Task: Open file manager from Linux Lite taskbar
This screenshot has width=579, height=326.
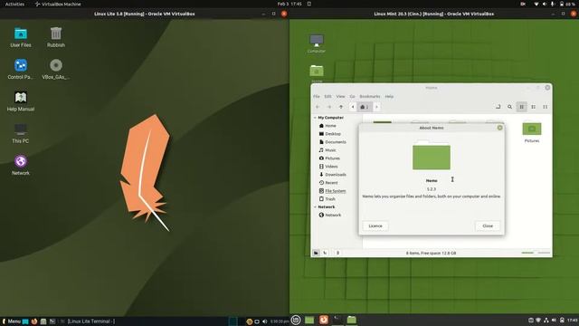Action: pyautogui.click(x=43, y=321)
